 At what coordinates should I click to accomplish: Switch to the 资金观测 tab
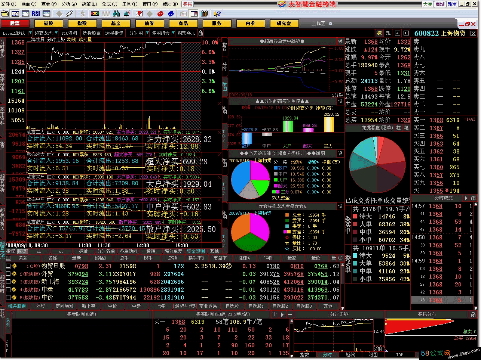coord(196,251)
